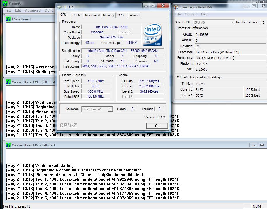The image size is (267, 209).
Task: Click the Core Speed value 3163.3 MHz
Action: tap(95, 81)
